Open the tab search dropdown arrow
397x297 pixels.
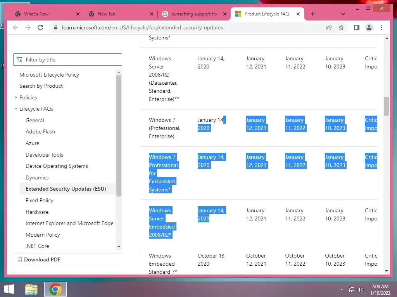(343, 14)
